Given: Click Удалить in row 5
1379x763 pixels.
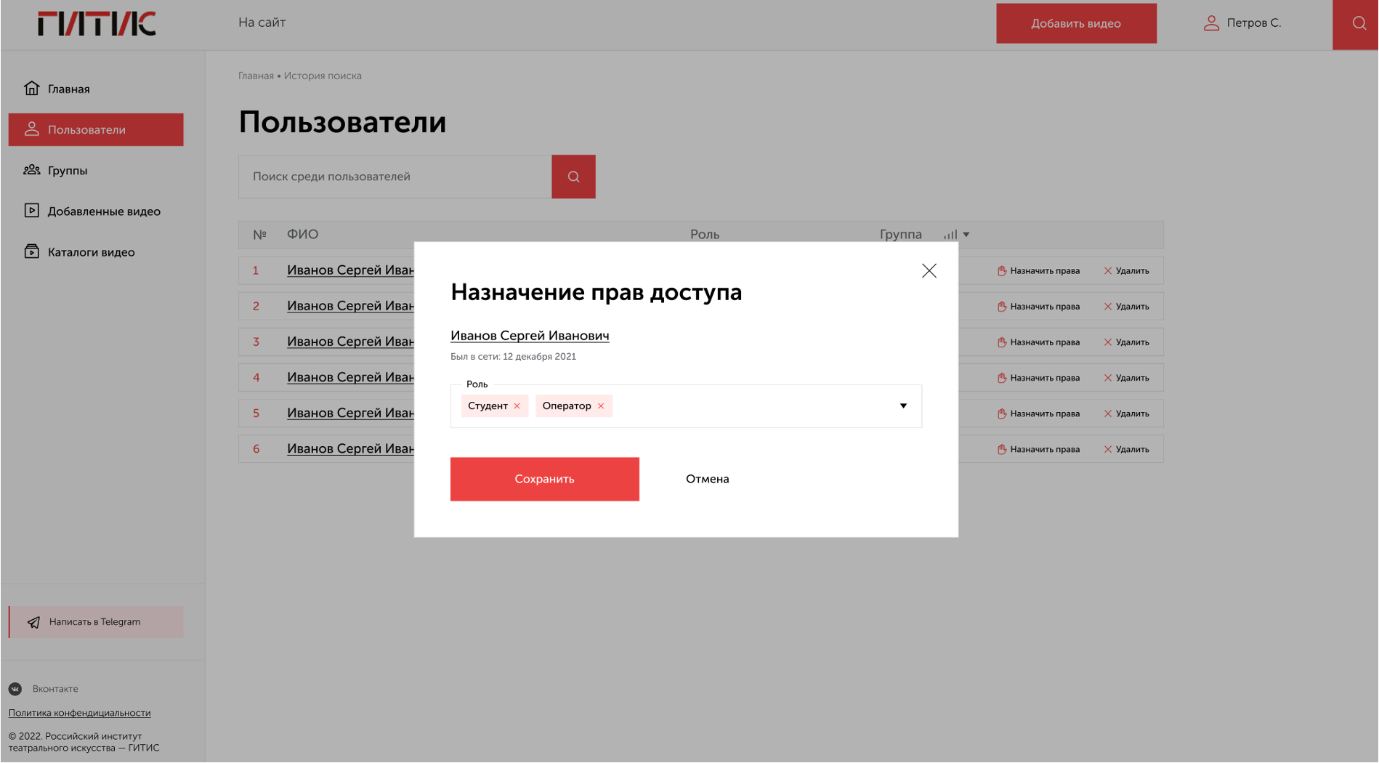Looking at the screenshot, I should point(1126,413).
